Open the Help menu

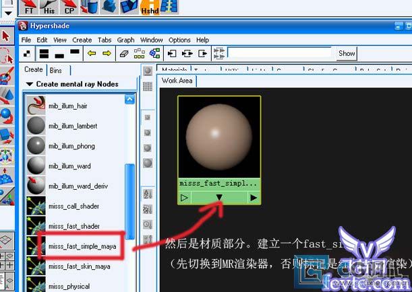[x=202, y=40]
